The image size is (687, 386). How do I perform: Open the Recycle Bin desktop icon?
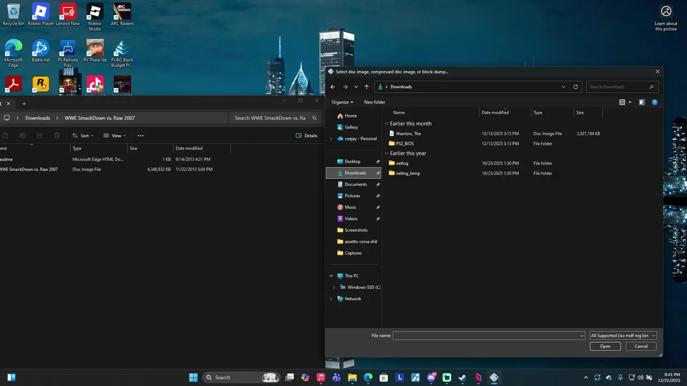(13, 14)
